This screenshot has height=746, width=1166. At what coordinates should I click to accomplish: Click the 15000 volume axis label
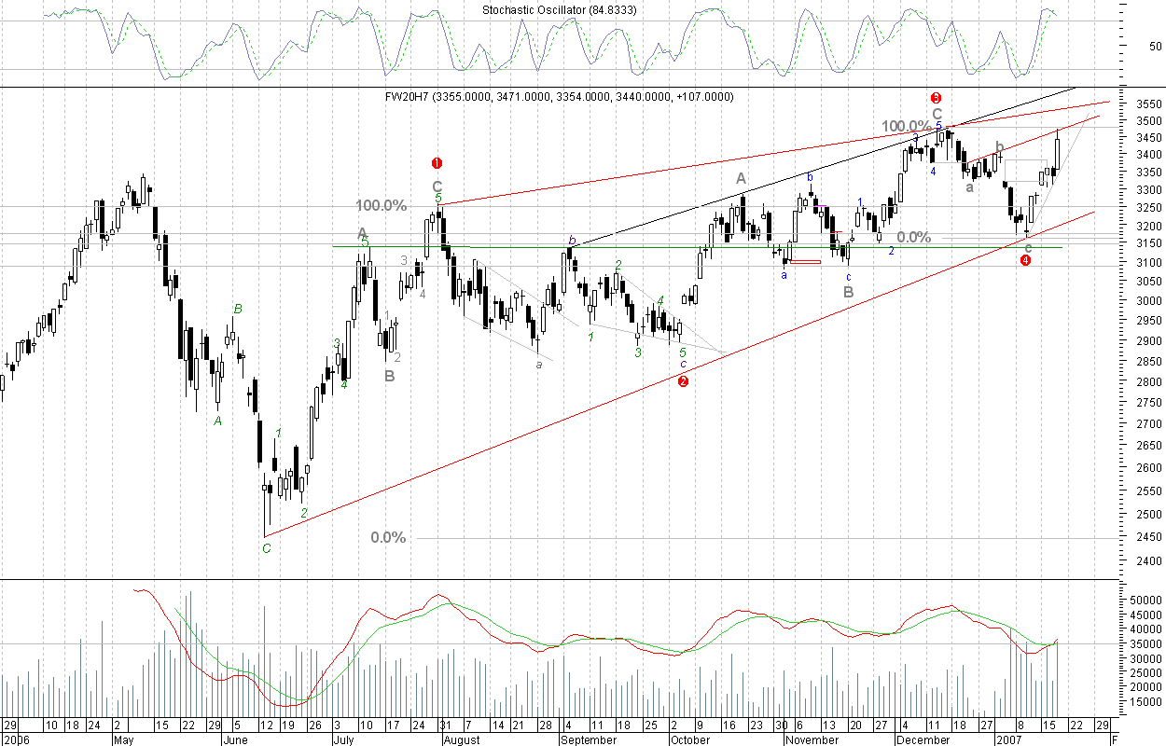(1144, 701)
